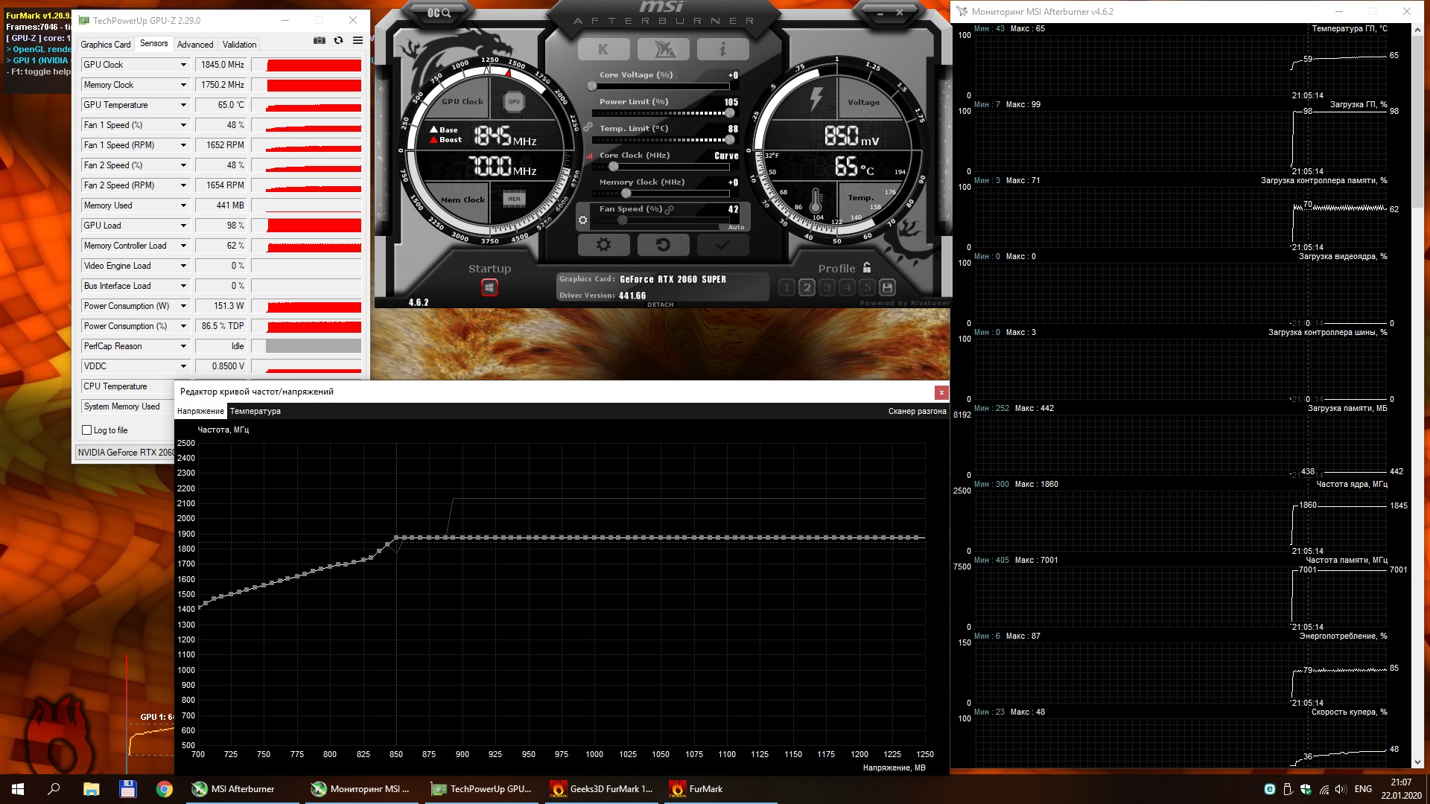1430x804 pixels.
Task: Select the Температура tab in curve editor
Action: 255,412
